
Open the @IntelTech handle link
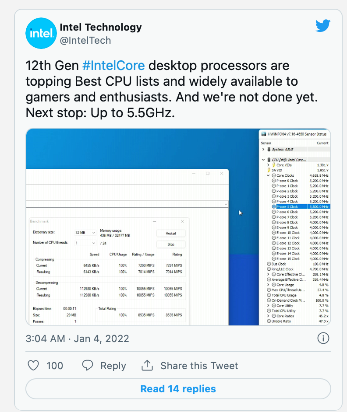[x=85, y=41]
